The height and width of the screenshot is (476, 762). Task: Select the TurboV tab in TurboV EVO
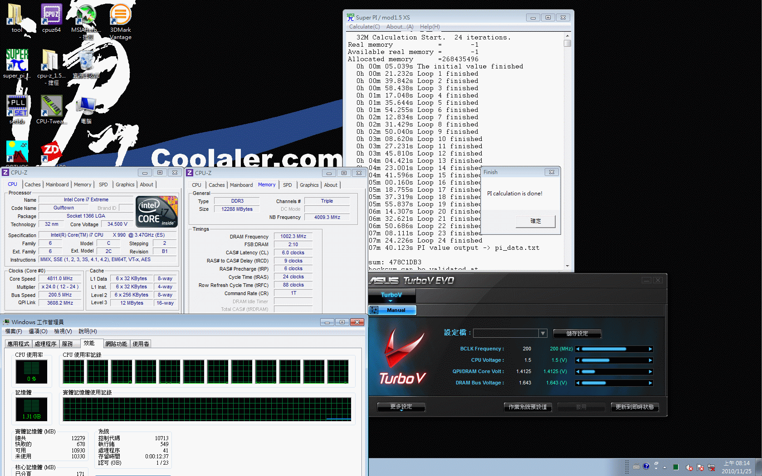tap(391, 295)
